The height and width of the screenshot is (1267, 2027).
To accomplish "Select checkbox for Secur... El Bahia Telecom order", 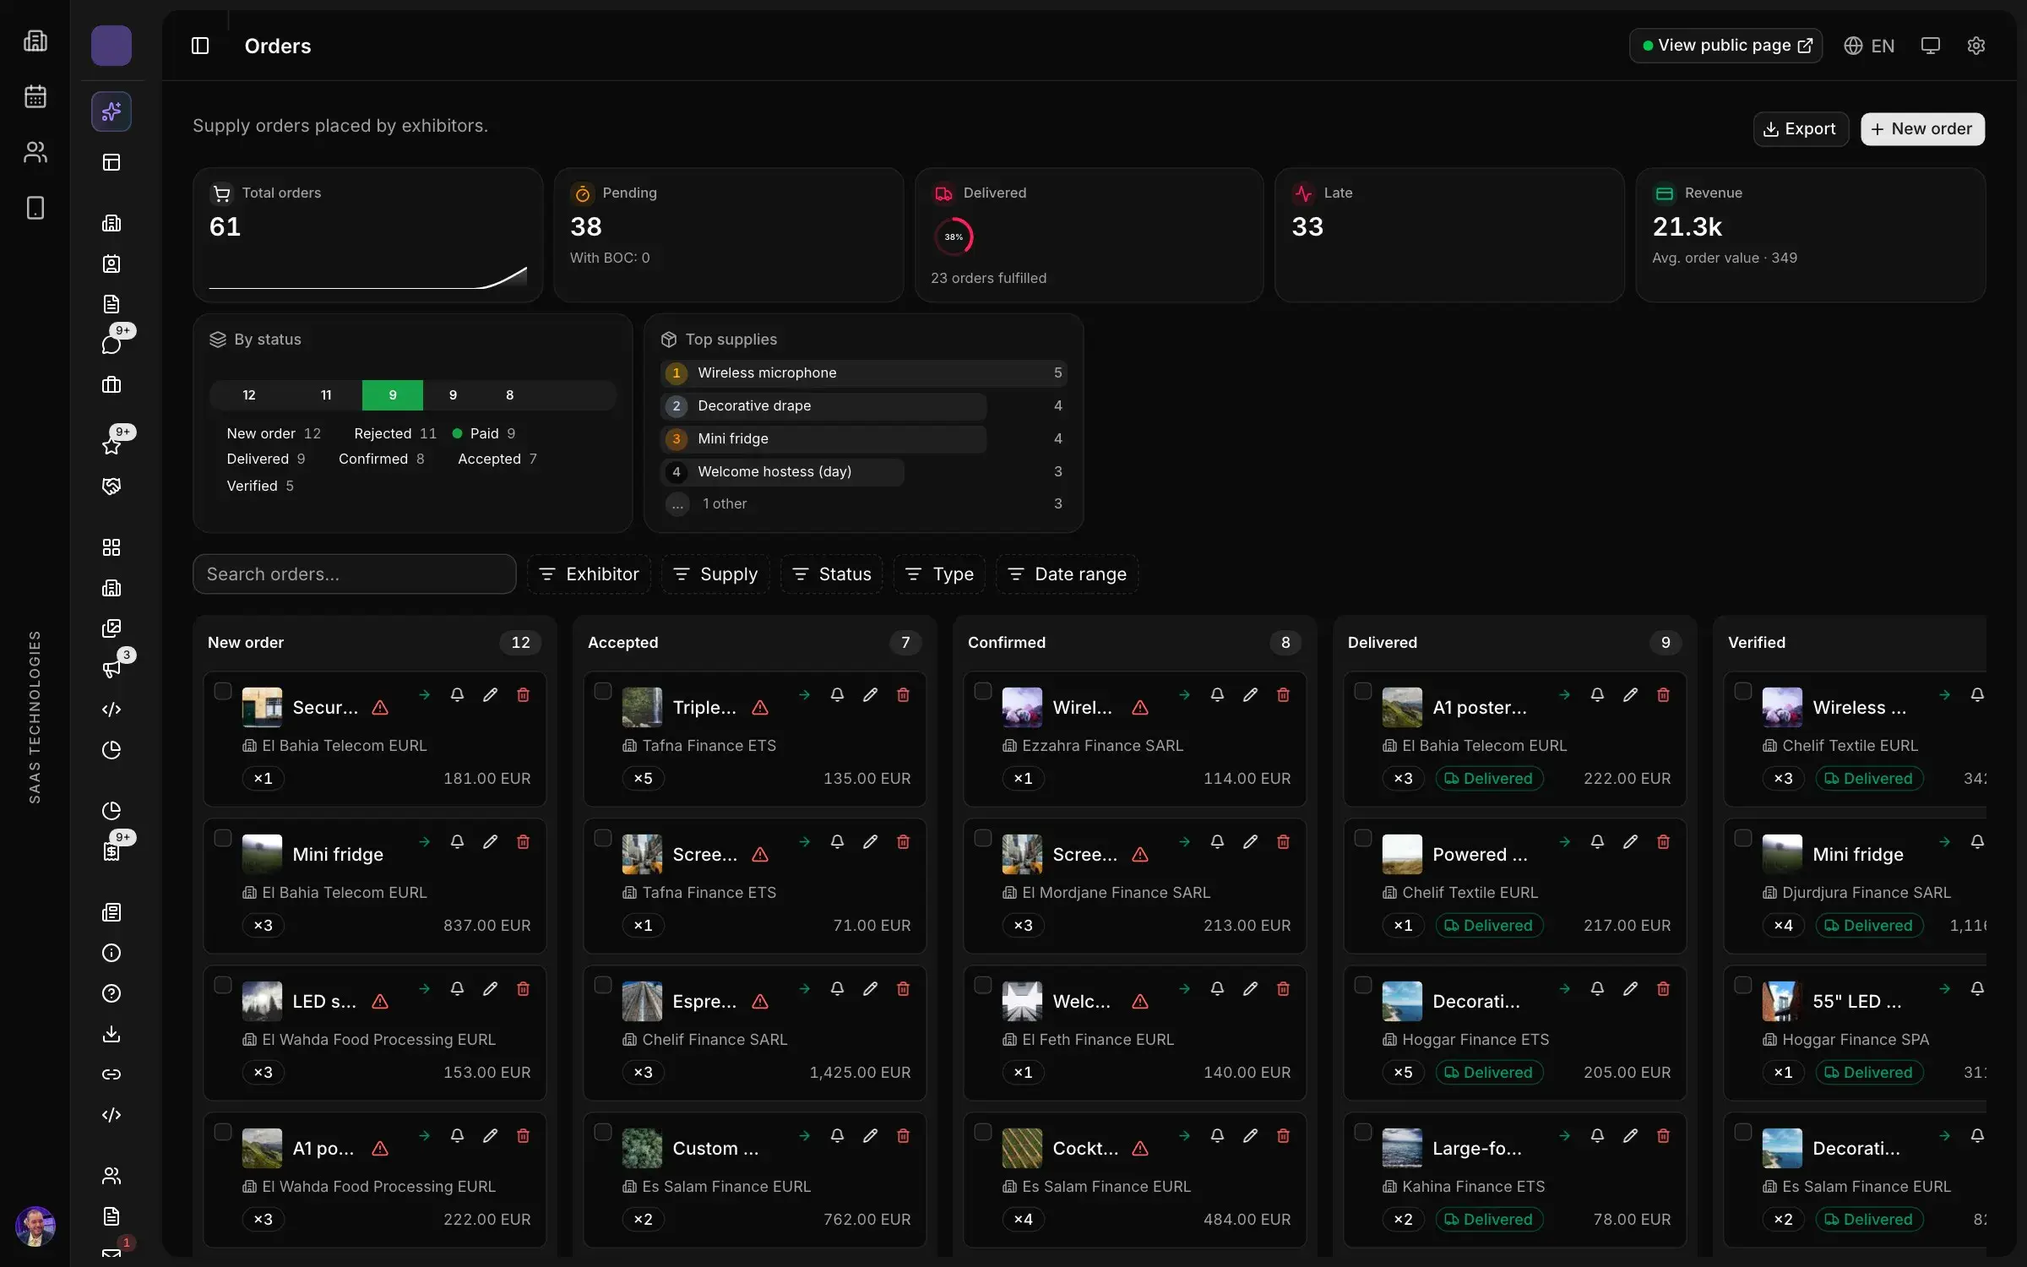I will 222,691.
